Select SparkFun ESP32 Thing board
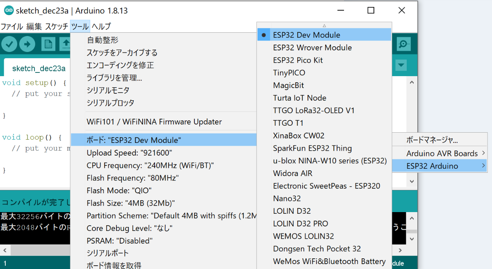This screenshot has width=492, height=269. tap(324, 148)
